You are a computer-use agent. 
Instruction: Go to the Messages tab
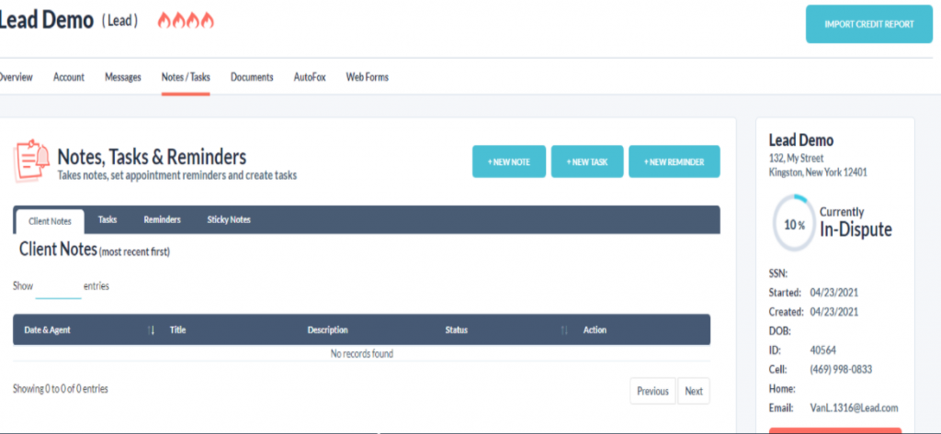(123, 77)
